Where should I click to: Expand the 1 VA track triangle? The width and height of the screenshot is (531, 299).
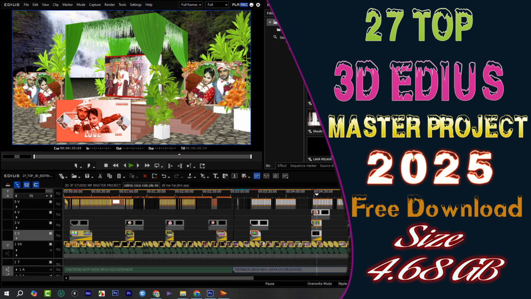(x=17, y=250)
